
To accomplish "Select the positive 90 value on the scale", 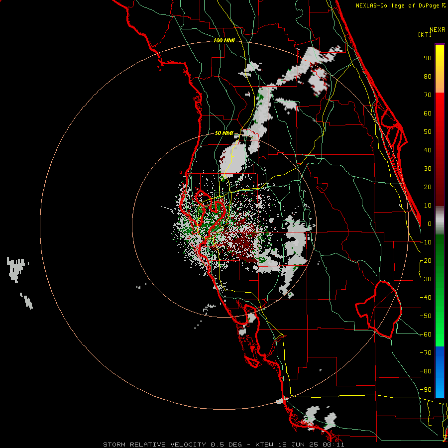I will pos(428,58).
